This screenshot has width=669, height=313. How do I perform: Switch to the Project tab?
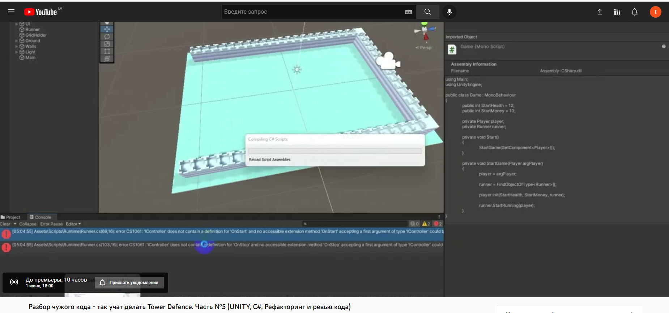pos(11,217)
